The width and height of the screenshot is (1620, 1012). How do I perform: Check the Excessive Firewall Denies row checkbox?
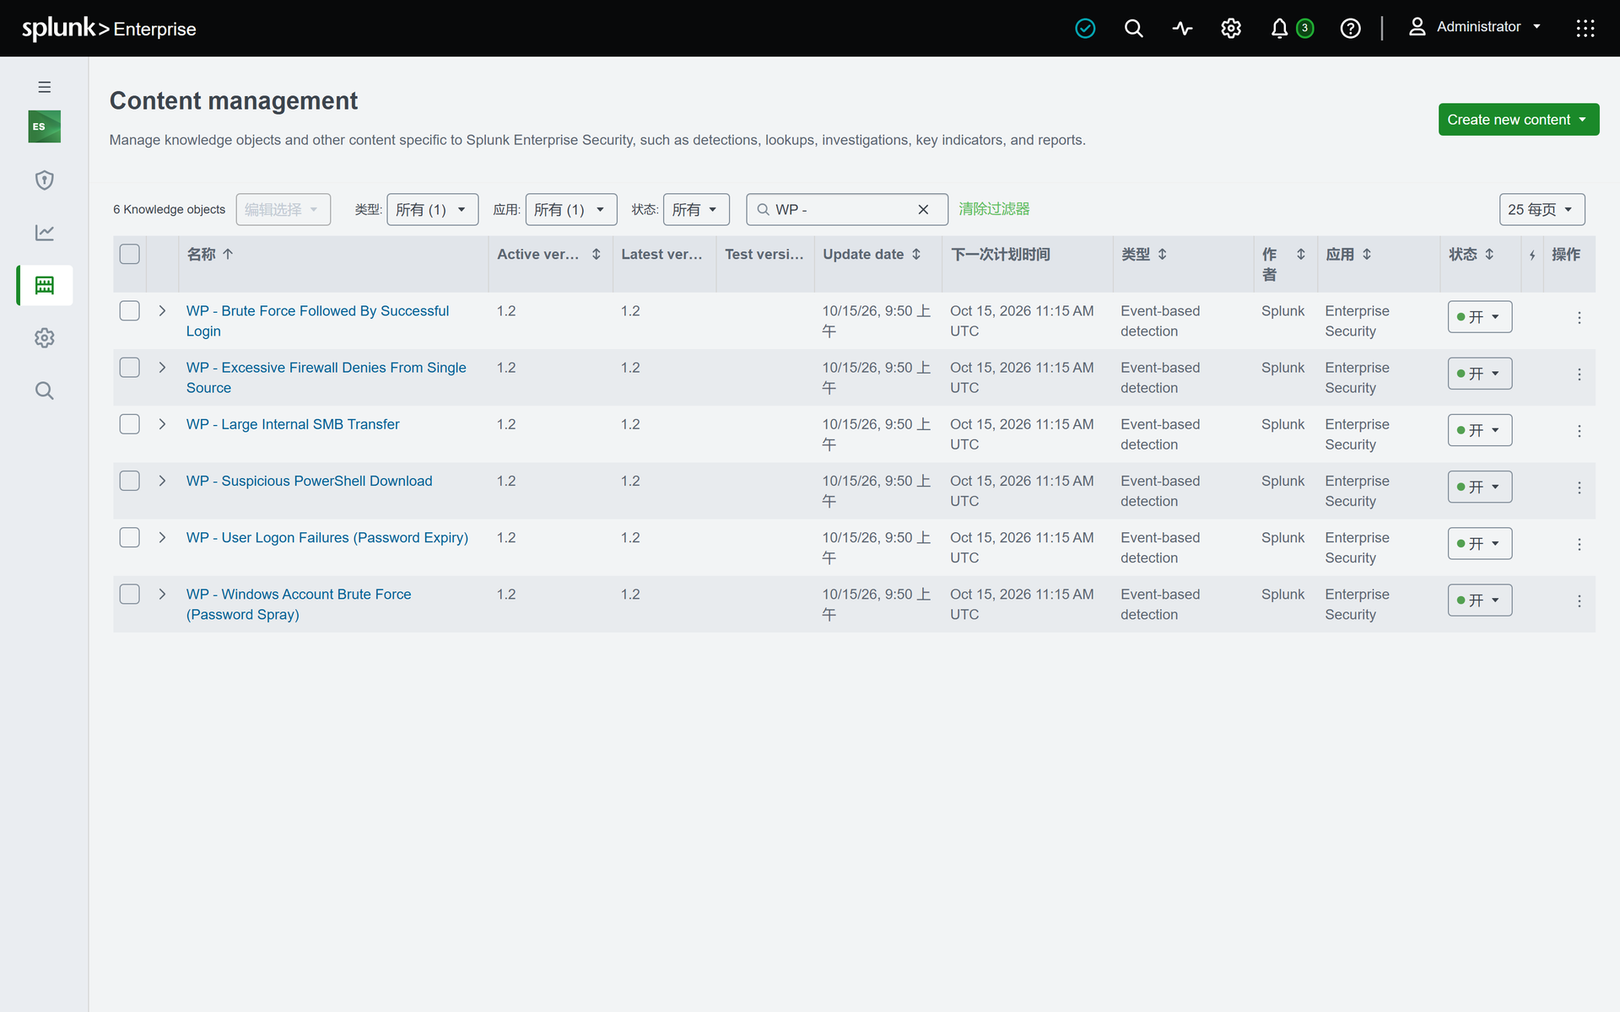click(130, 367)
